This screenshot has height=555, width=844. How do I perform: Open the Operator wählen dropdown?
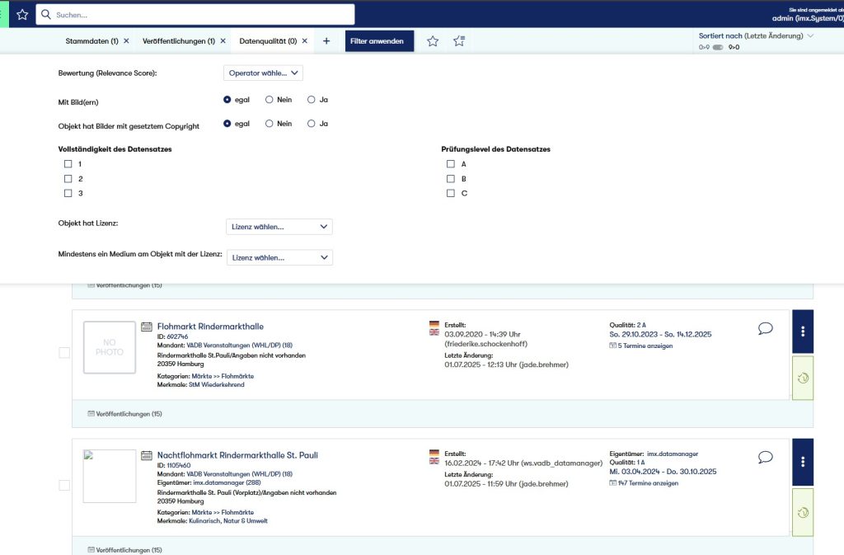tap(263, 73)
